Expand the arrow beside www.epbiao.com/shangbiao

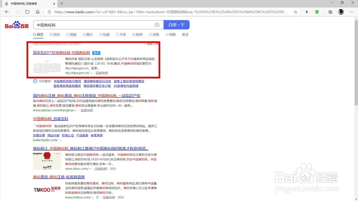pos(76,111)
